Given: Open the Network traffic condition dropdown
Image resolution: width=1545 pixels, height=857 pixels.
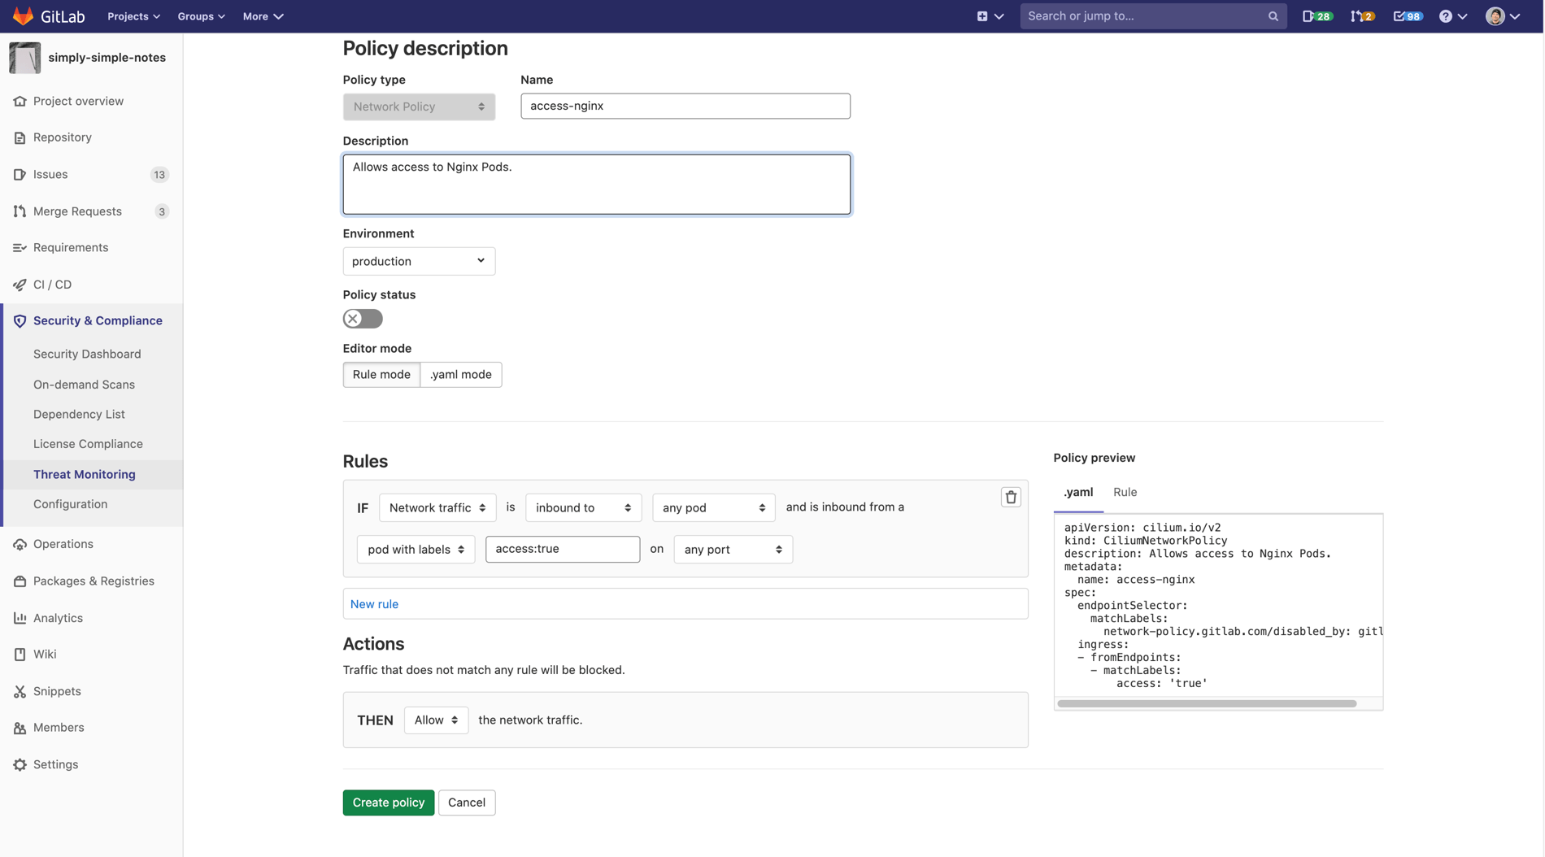Looking at the screenshot, I should pos(437,507).
